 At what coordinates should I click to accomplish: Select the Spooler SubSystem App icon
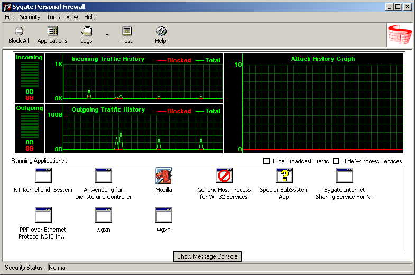tap(284, 175)
